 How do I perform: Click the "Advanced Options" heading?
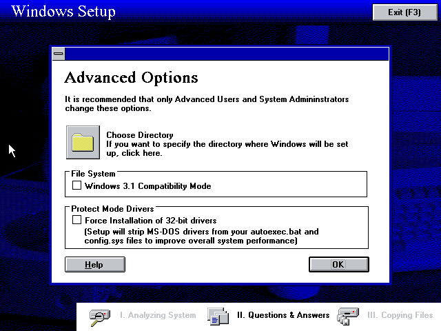[x=132, y=77]
